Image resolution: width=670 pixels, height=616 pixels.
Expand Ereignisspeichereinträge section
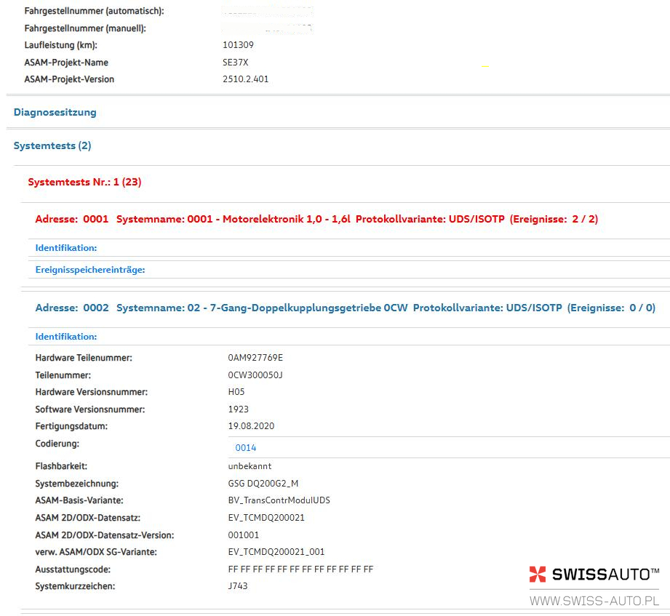tap(90, 270)
